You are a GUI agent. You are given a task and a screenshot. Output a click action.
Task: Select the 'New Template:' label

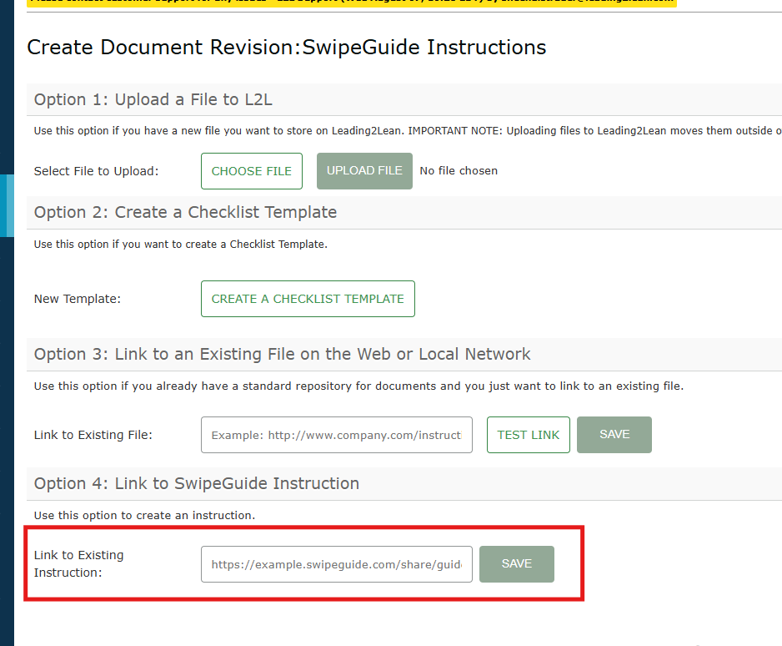point(78,299)
